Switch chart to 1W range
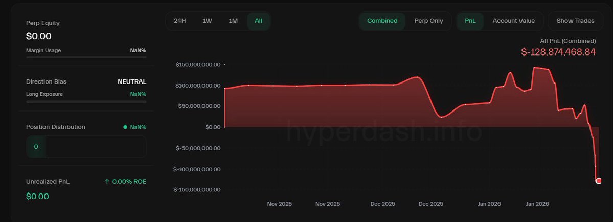The image size is (613, 222). coord(207,21)
